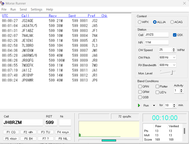Click the F4 <my> button
This screenshot has height=144, width=189.
(x=63, y=132)
